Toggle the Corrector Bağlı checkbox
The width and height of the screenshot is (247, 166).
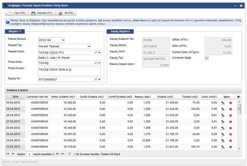tap(207, 58)
